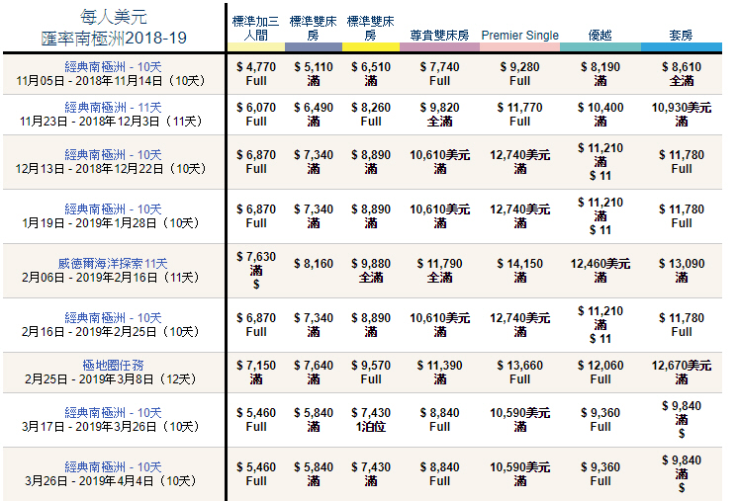Click the 1泊位 availability in the 3月17日 row
Image resolution: width=737 pixels, height=501 pixels.
pyautogui.click(x=371, y=427)
